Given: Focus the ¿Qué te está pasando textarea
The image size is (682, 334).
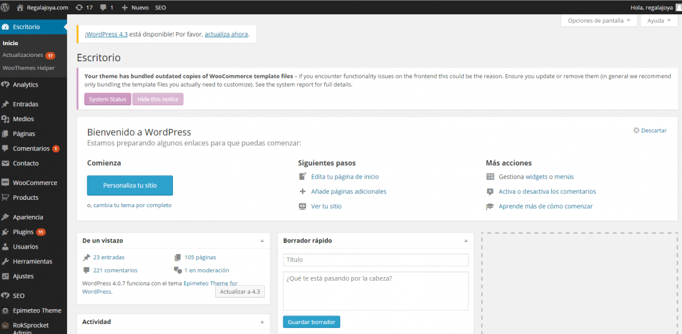Looking at the screenshot, I should coord(375,291).
